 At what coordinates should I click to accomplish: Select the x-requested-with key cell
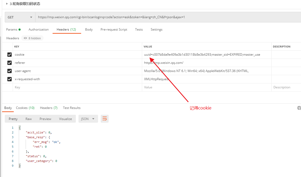pos(77,79)
